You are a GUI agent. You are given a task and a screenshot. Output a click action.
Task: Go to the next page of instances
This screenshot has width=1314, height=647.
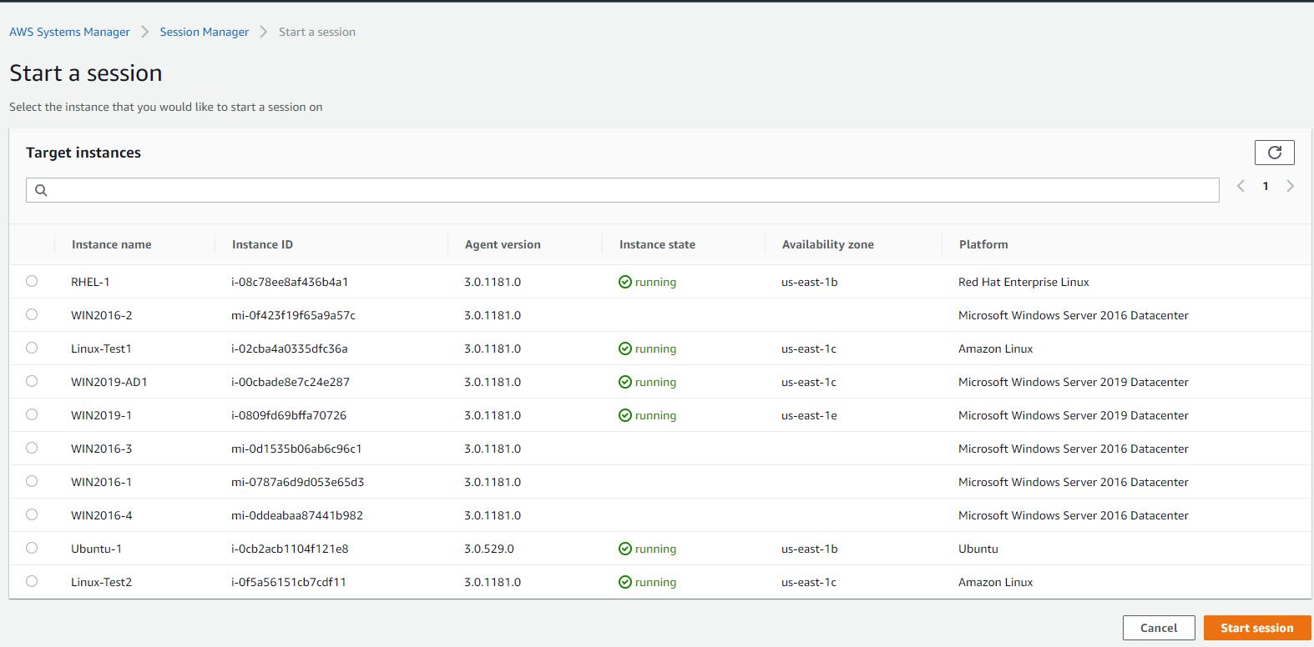[1290, 186]
